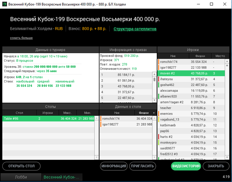Select enemies player row

pyautogui.click(x=191, y=114)
